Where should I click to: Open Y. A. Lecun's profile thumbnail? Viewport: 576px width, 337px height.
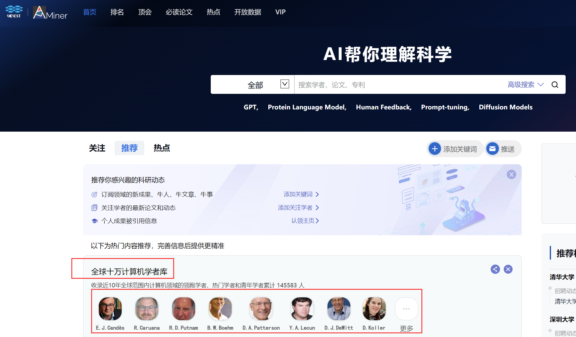[302, 308]
